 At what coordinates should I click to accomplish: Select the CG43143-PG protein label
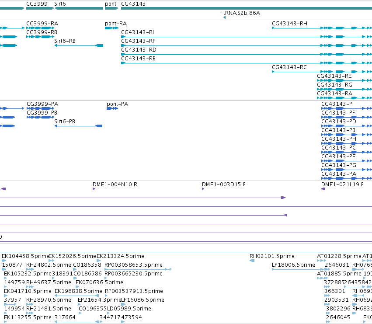[x=339, y=165]
